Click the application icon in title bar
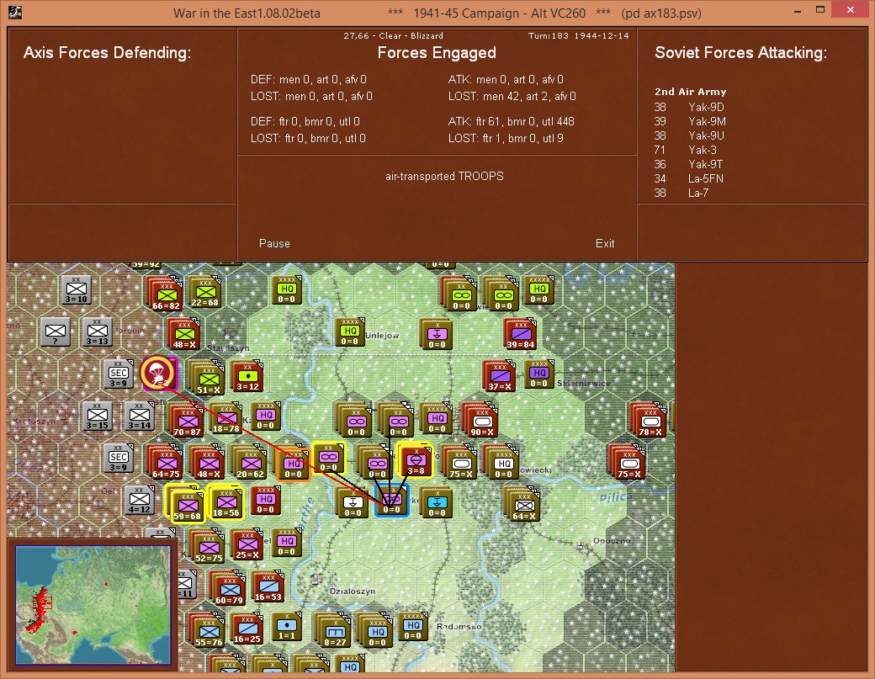The height and width of the screenshot is (679, 875). pos(15,13)
